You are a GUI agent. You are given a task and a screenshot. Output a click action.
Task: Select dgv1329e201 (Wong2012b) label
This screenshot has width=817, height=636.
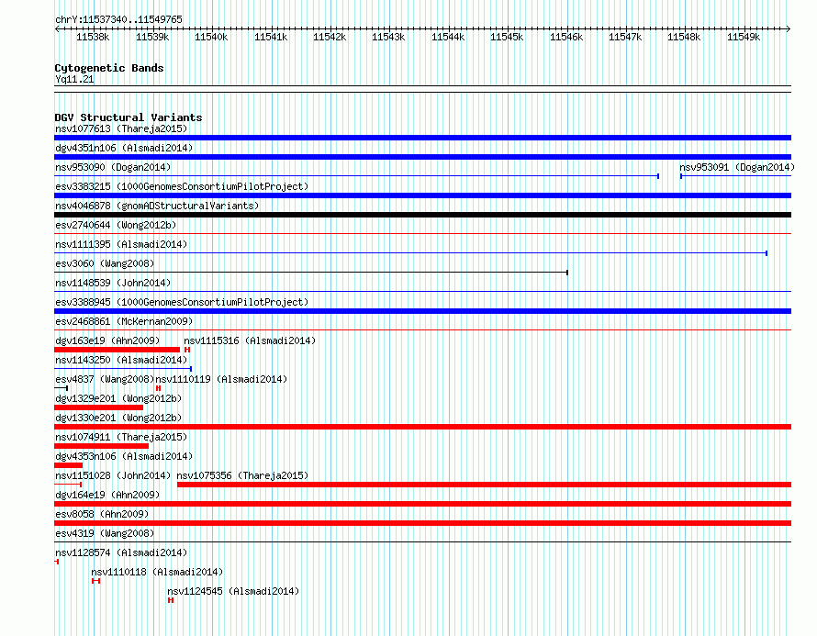(118, 398)
